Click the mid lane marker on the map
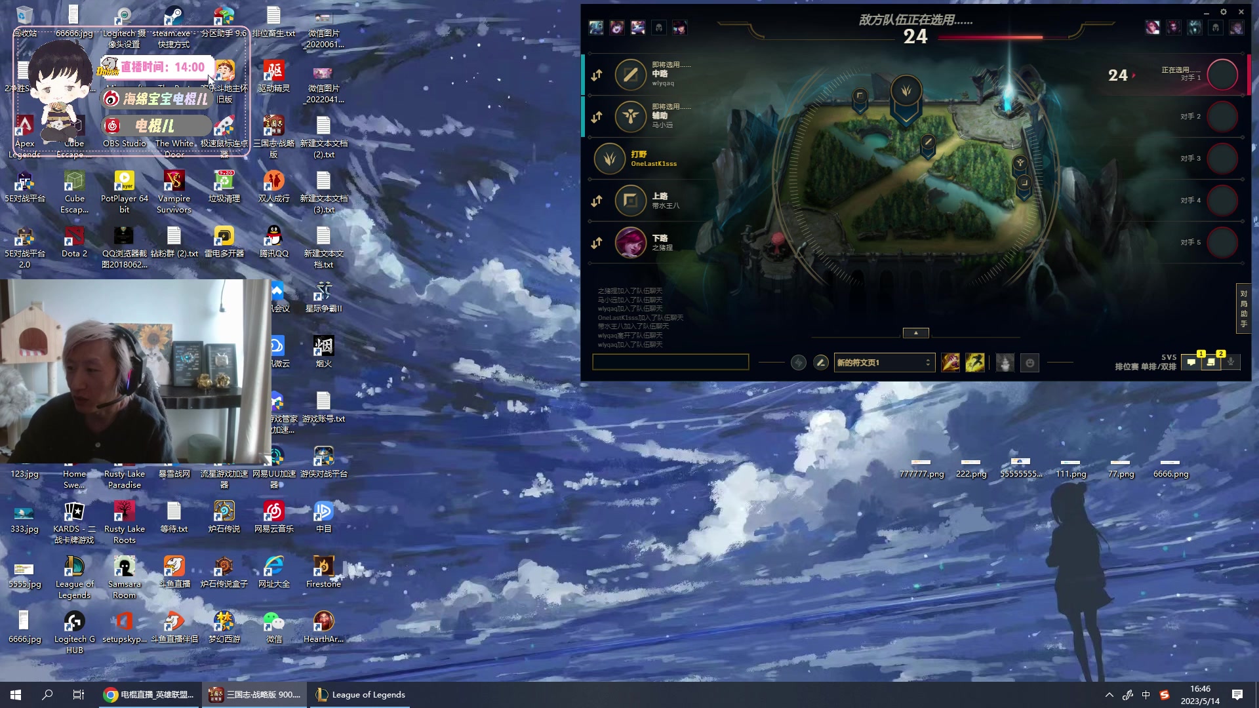This screenshot has width=1259, height=708. coord(928,144)
